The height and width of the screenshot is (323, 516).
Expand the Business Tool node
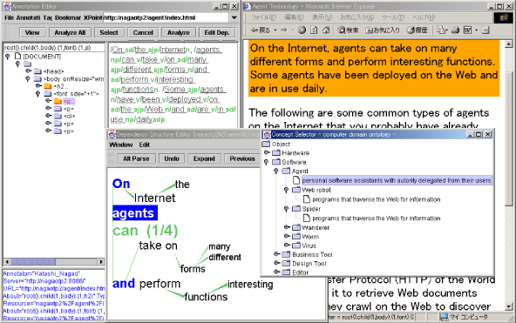pos(277,254)
